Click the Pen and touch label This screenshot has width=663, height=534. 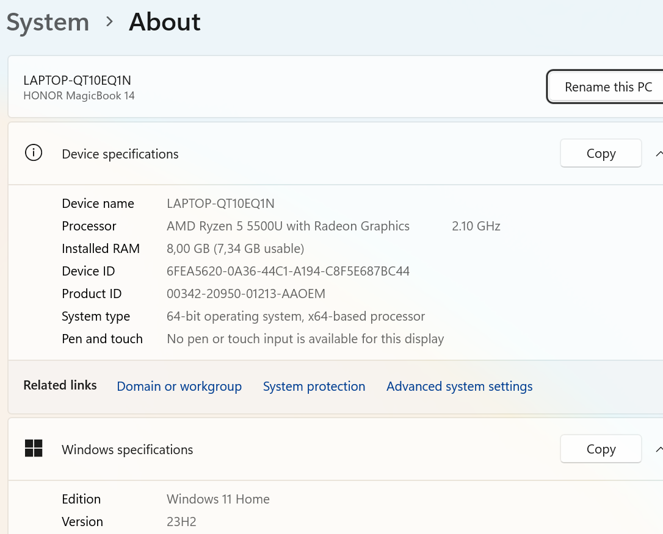click(103, 339)
